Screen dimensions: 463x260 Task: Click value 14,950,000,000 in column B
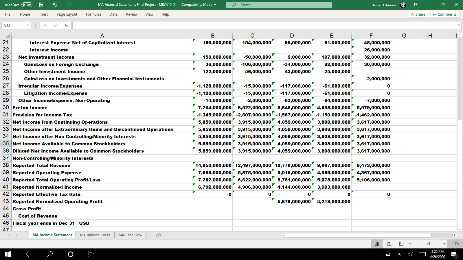point(213,165)
